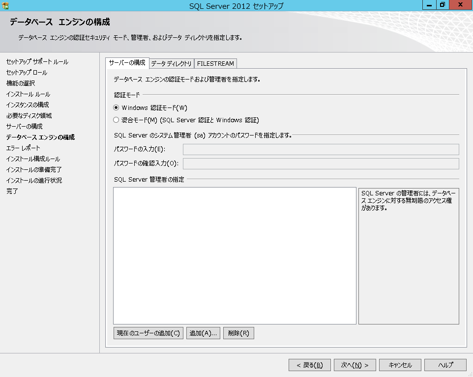Open the FILESTREAM tab

215,63
